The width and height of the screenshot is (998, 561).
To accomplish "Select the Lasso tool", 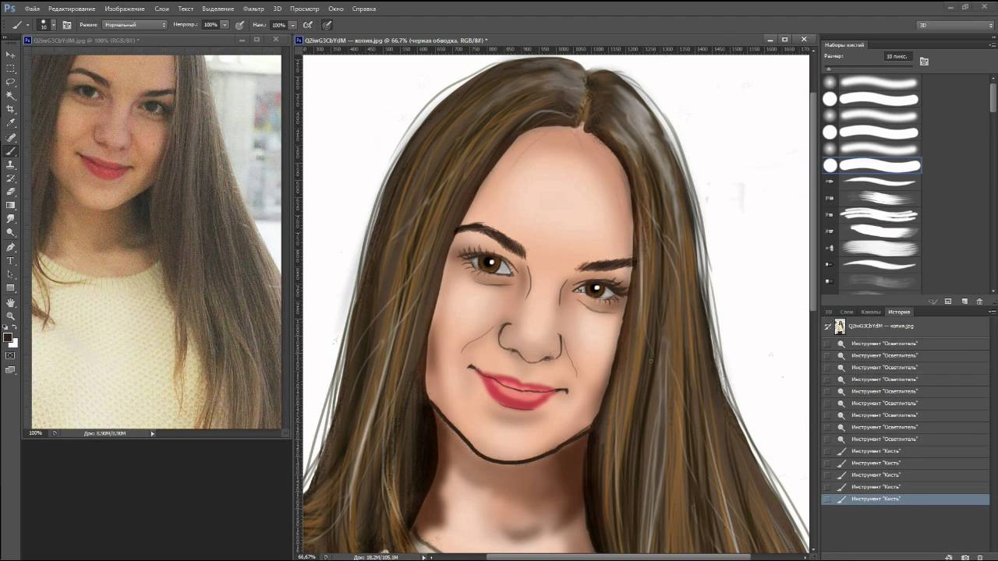I will point(11,82).
